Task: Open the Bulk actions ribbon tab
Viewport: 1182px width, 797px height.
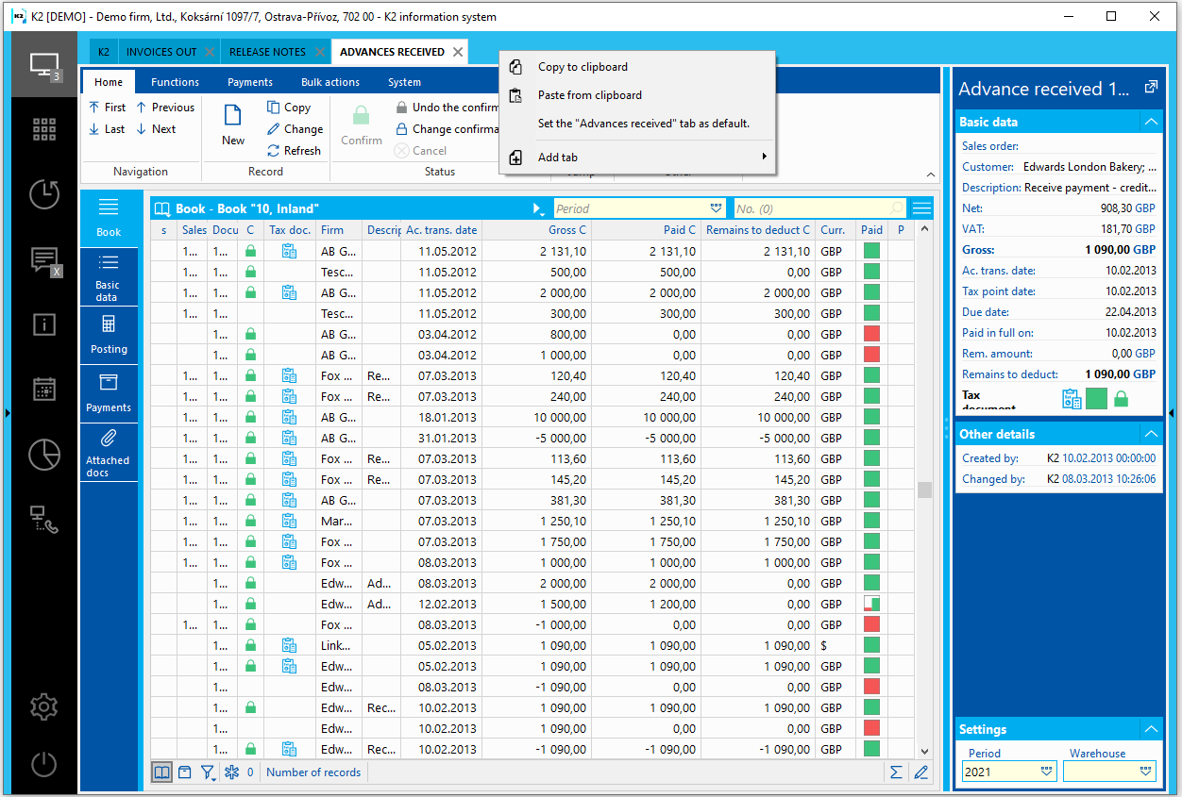Action: click(x=329, y=82)
